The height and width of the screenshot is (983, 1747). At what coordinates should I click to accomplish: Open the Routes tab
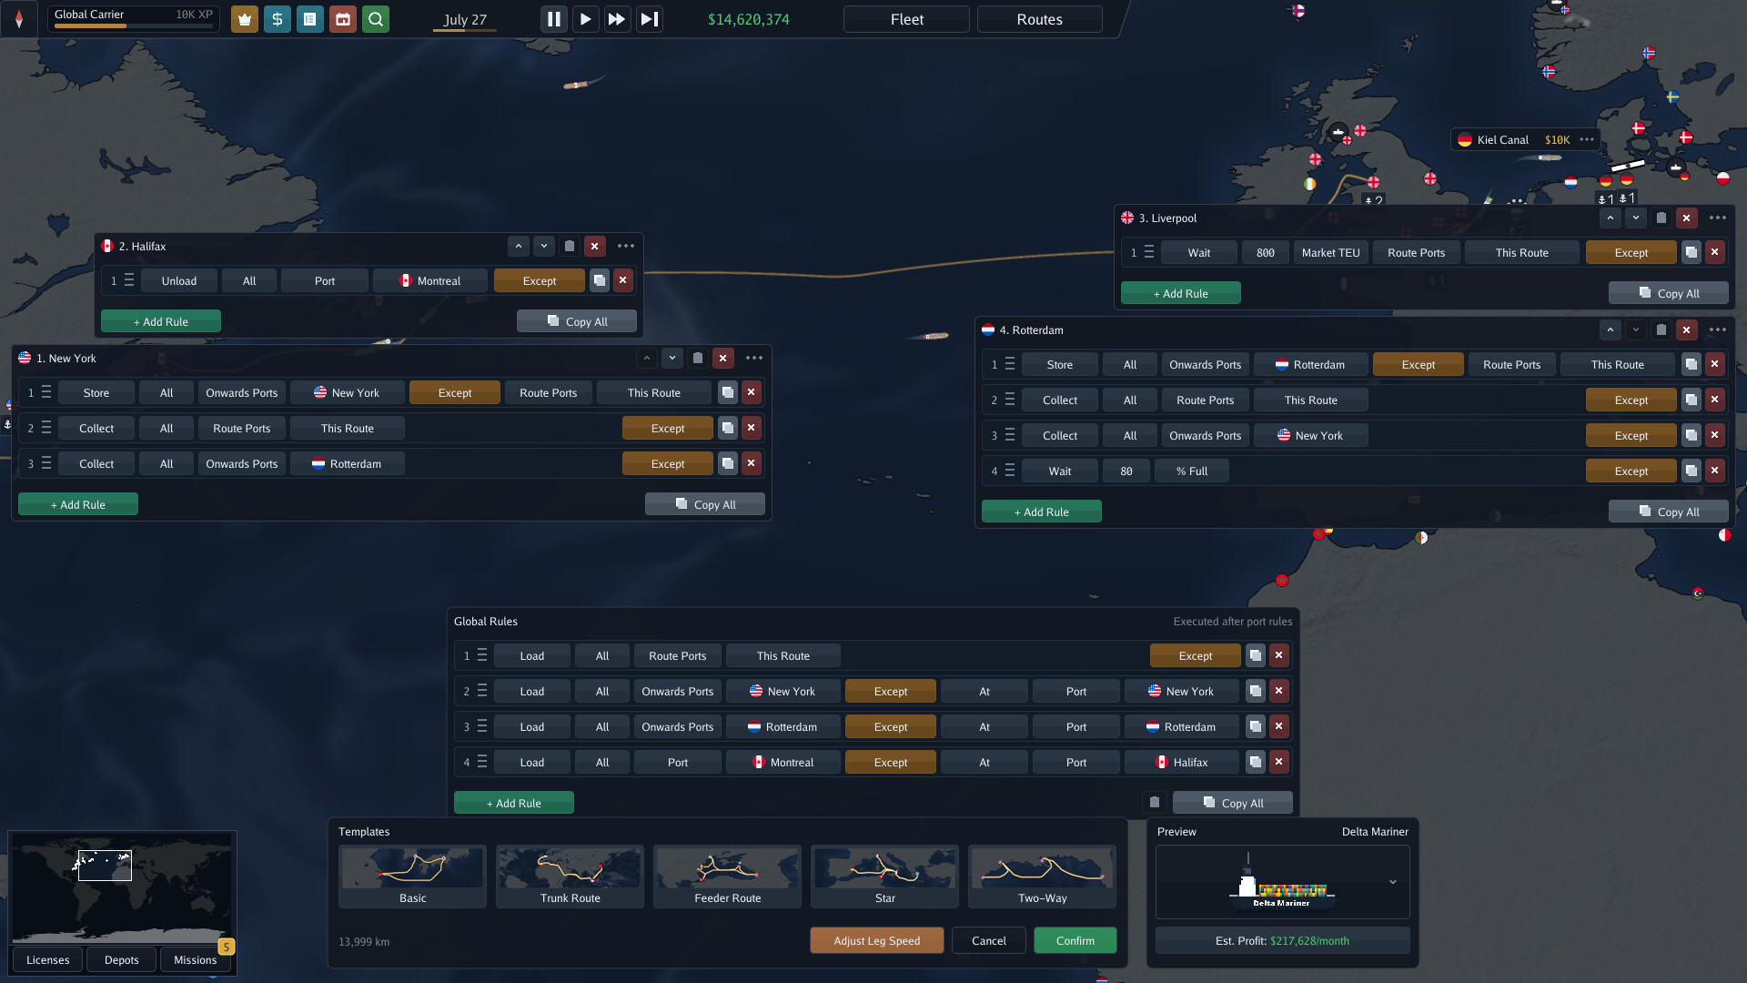[x=1040, y=19]
